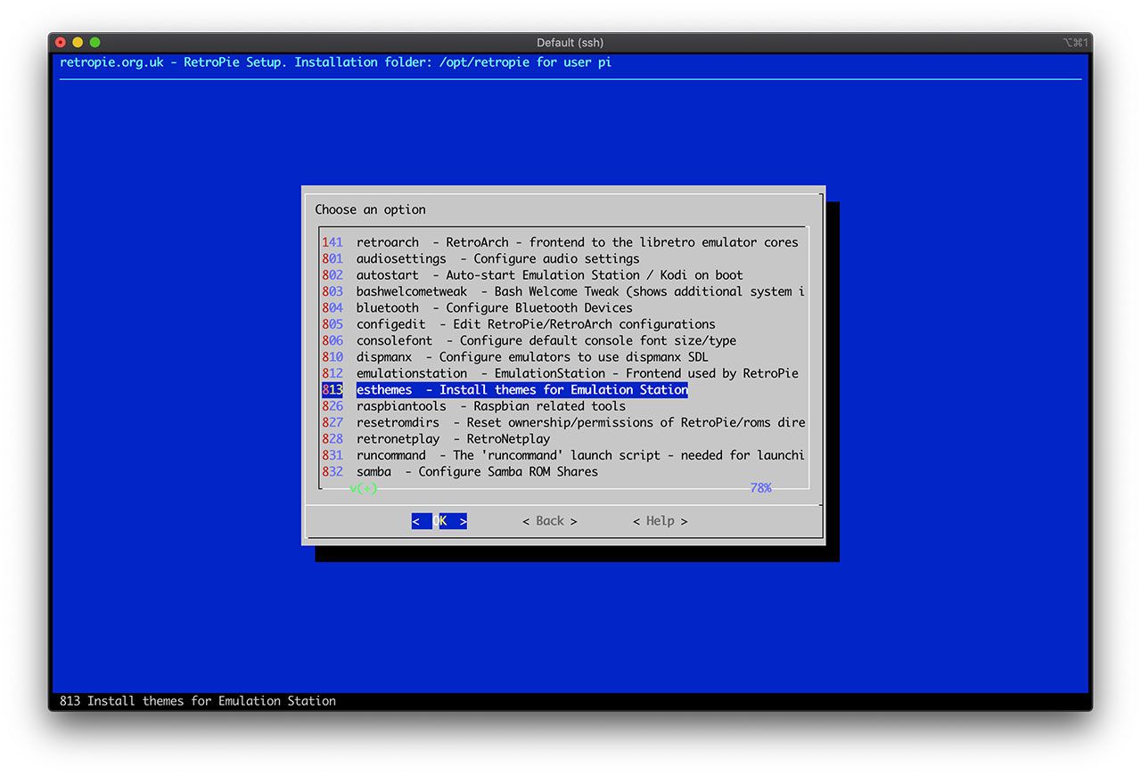Screen dimensions: 1141x775
Task: Open Help in the dialog
Action: point(660,521)
